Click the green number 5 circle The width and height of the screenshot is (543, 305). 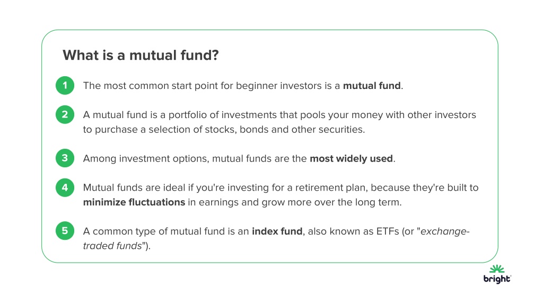pyautogui.click(x=65, y=231)
